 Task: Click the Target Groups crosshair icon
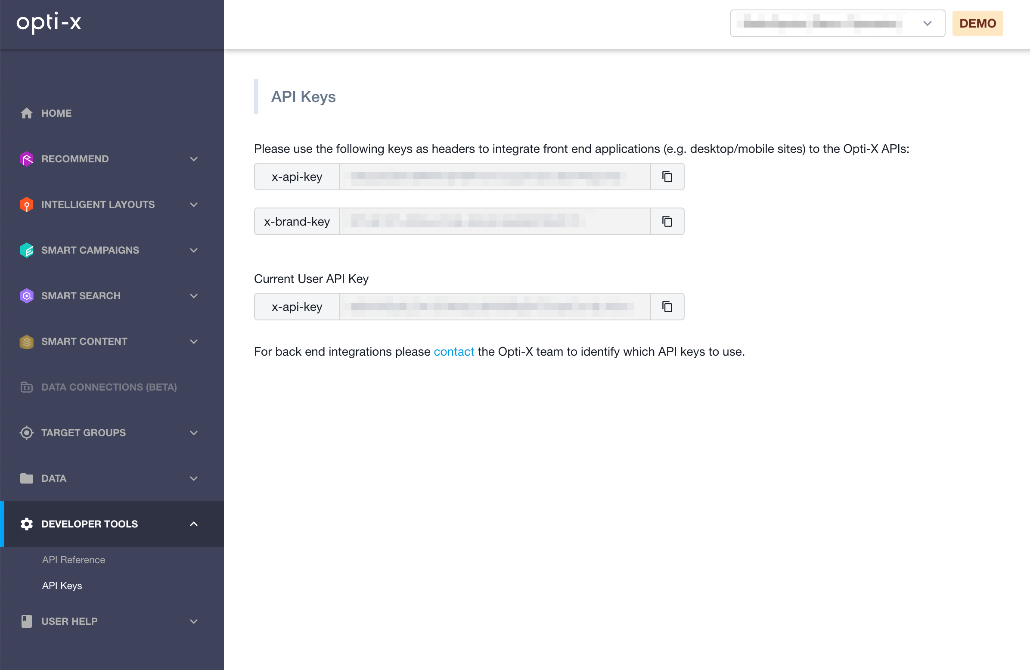click(x=26, y=433)
